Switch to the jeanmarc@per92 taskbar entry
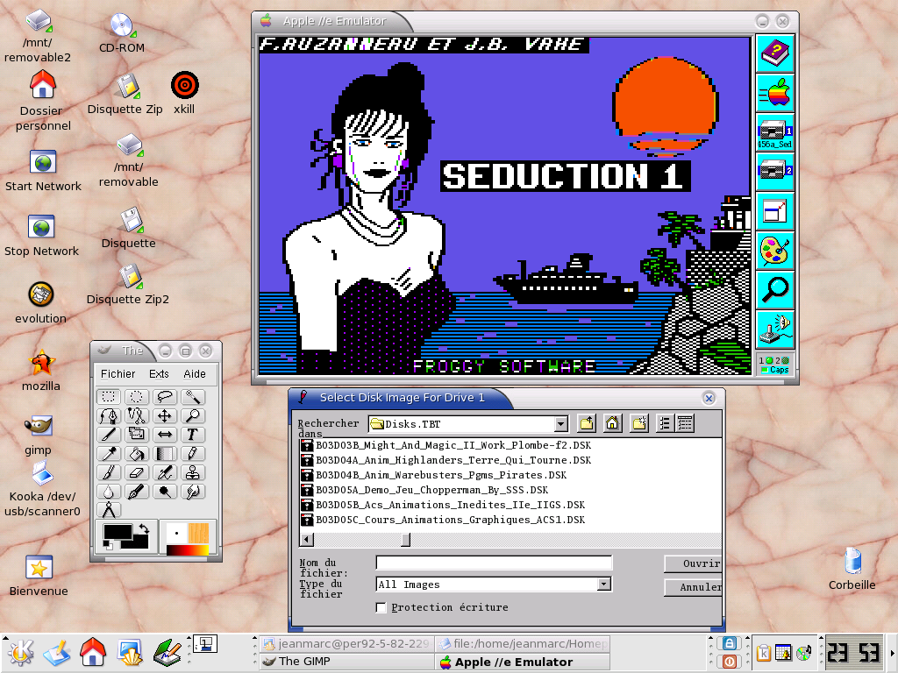Image resolution: width=898 pixels, height=673 pixels. tap(346, 644)
